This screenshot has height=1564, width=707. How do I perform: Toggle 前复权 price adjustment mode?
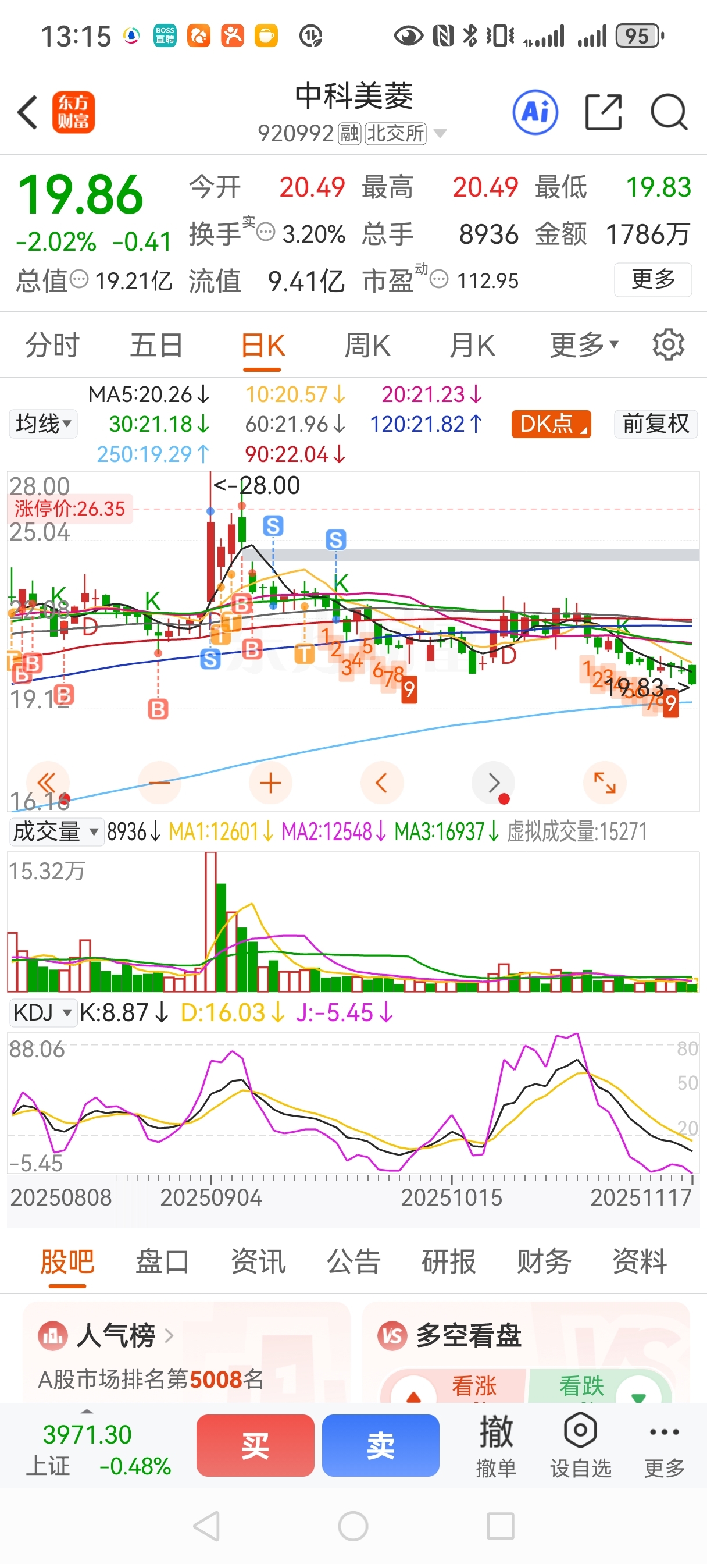(x=656, y=423)
